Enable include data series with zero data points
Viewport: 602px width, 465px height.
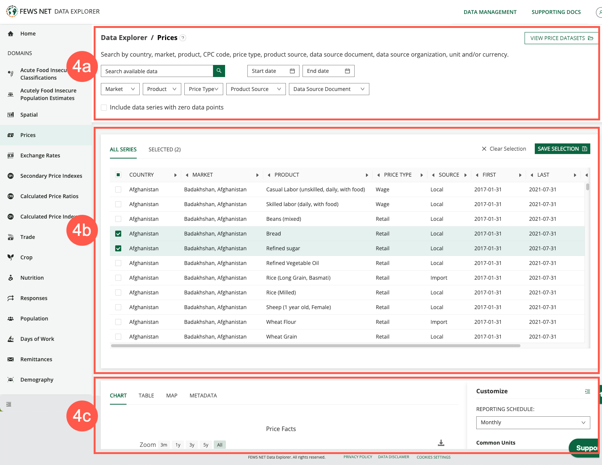[x=104, y=108]
